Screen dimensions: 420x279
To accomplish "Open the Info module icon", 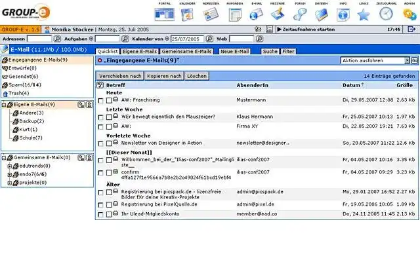I will pyautogui.click(x=343, y=14).
